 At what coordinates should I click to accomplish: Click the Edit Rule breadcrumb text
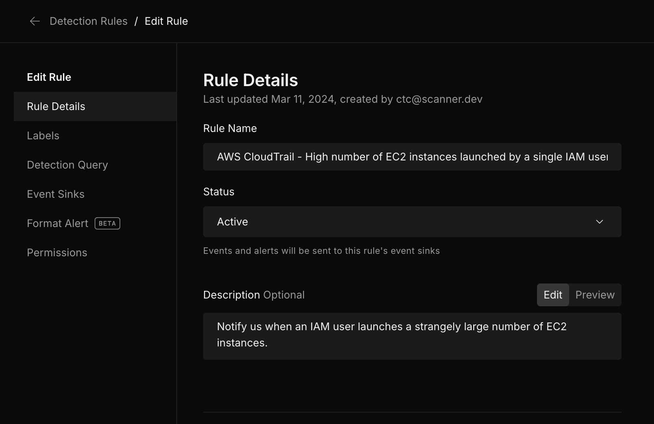(x=166, y=21)
